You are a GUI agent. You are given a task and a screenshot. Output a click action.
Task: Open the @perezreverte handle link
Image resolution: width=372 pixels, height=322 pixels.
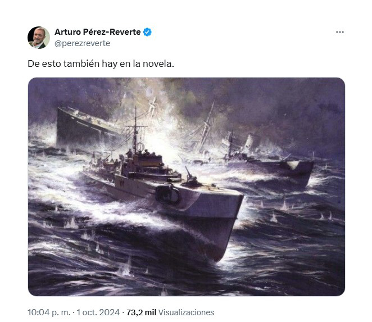[x=83, y=43]
